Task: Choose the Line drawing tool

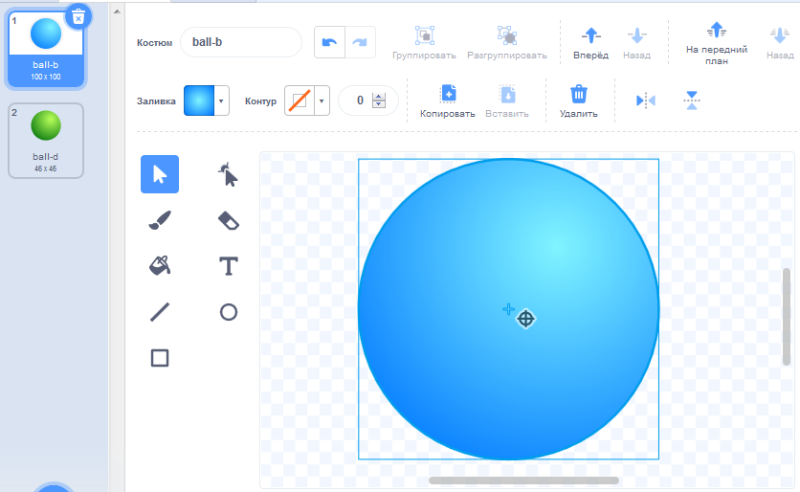Action: pyautogui.click(x=160, y=311)
